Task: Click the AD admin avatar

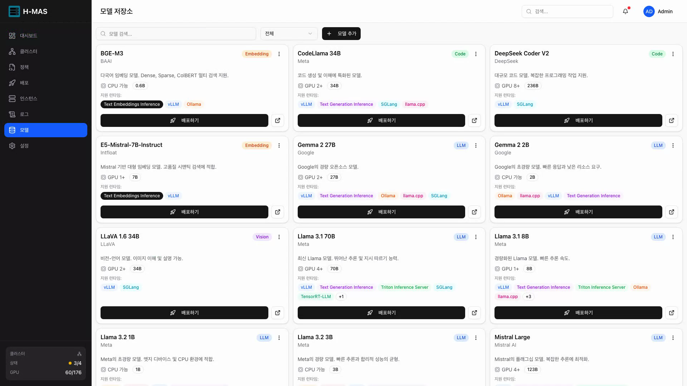Action: coord(649,11)
